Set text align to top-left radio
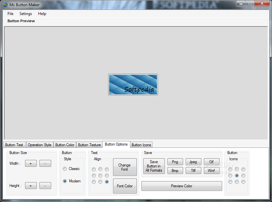272x202 pixels. click(94, 169)
